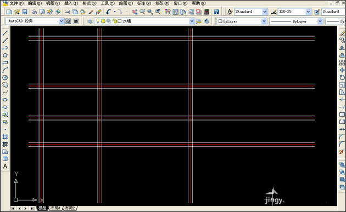Select the Polygon tool

click(x=5, y=55)
